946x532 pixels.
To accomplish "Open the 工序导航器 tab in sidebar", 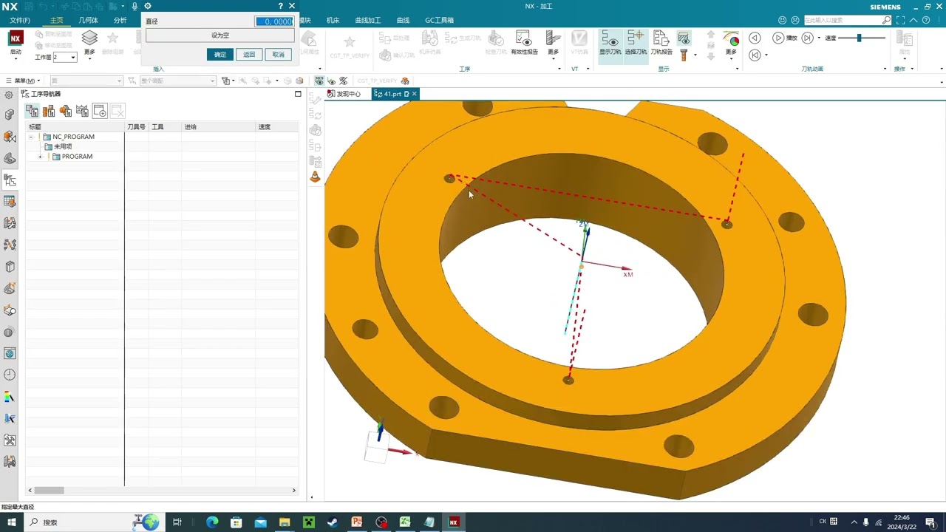I will tap(10, 180).
